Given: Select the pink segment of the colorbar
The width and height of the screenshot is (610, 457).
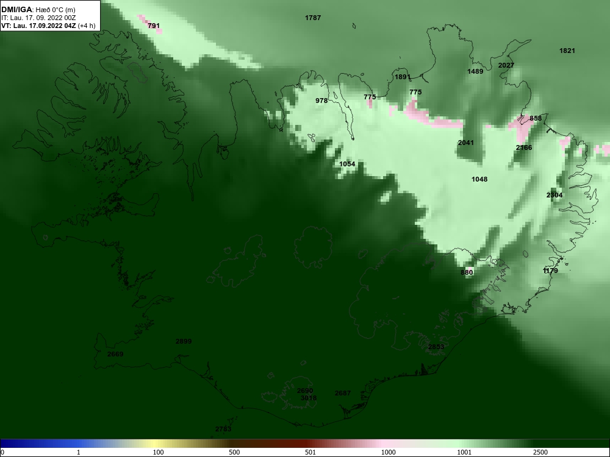Looking at the screenshot, I should [x=383, y=444].
